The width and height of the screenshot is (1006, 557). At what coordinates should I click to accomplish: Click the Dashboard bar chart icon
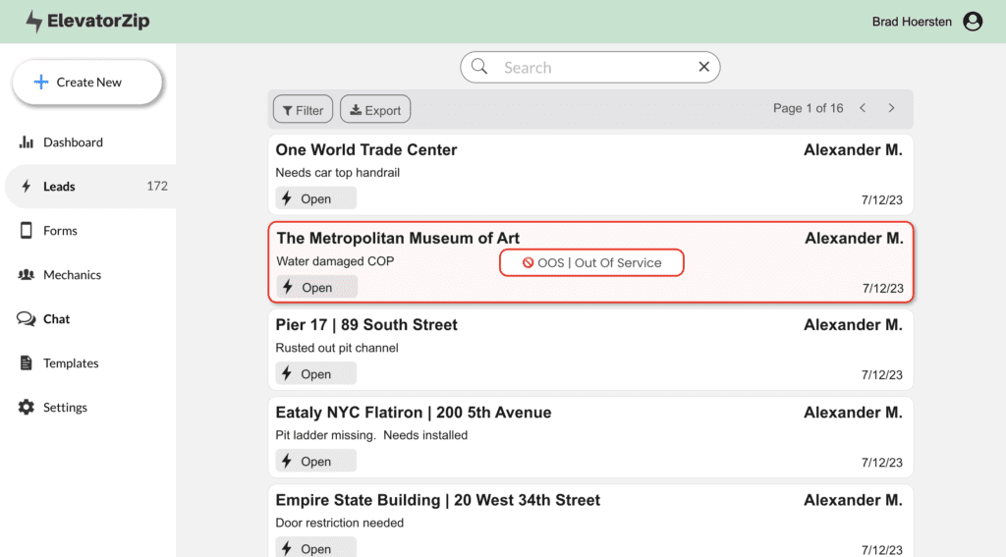pos(27,141)
